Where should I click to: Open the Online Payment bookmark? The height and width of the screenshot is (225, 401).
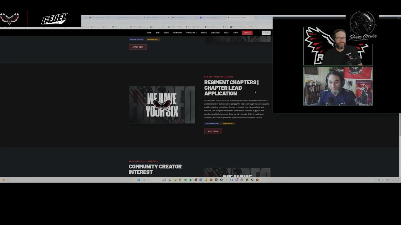(x=158, y=27)
